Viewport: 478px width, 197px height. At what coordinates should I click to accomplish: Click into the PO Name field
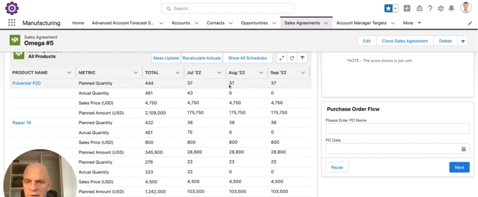click(x=397, y=129)
